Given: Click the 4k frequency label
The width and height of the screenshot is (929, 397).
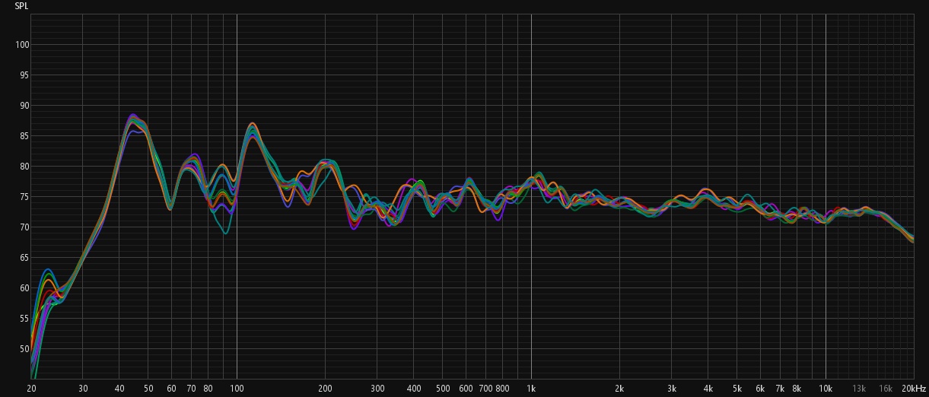Looking at the screenshot, I should [x=708, y=388].
